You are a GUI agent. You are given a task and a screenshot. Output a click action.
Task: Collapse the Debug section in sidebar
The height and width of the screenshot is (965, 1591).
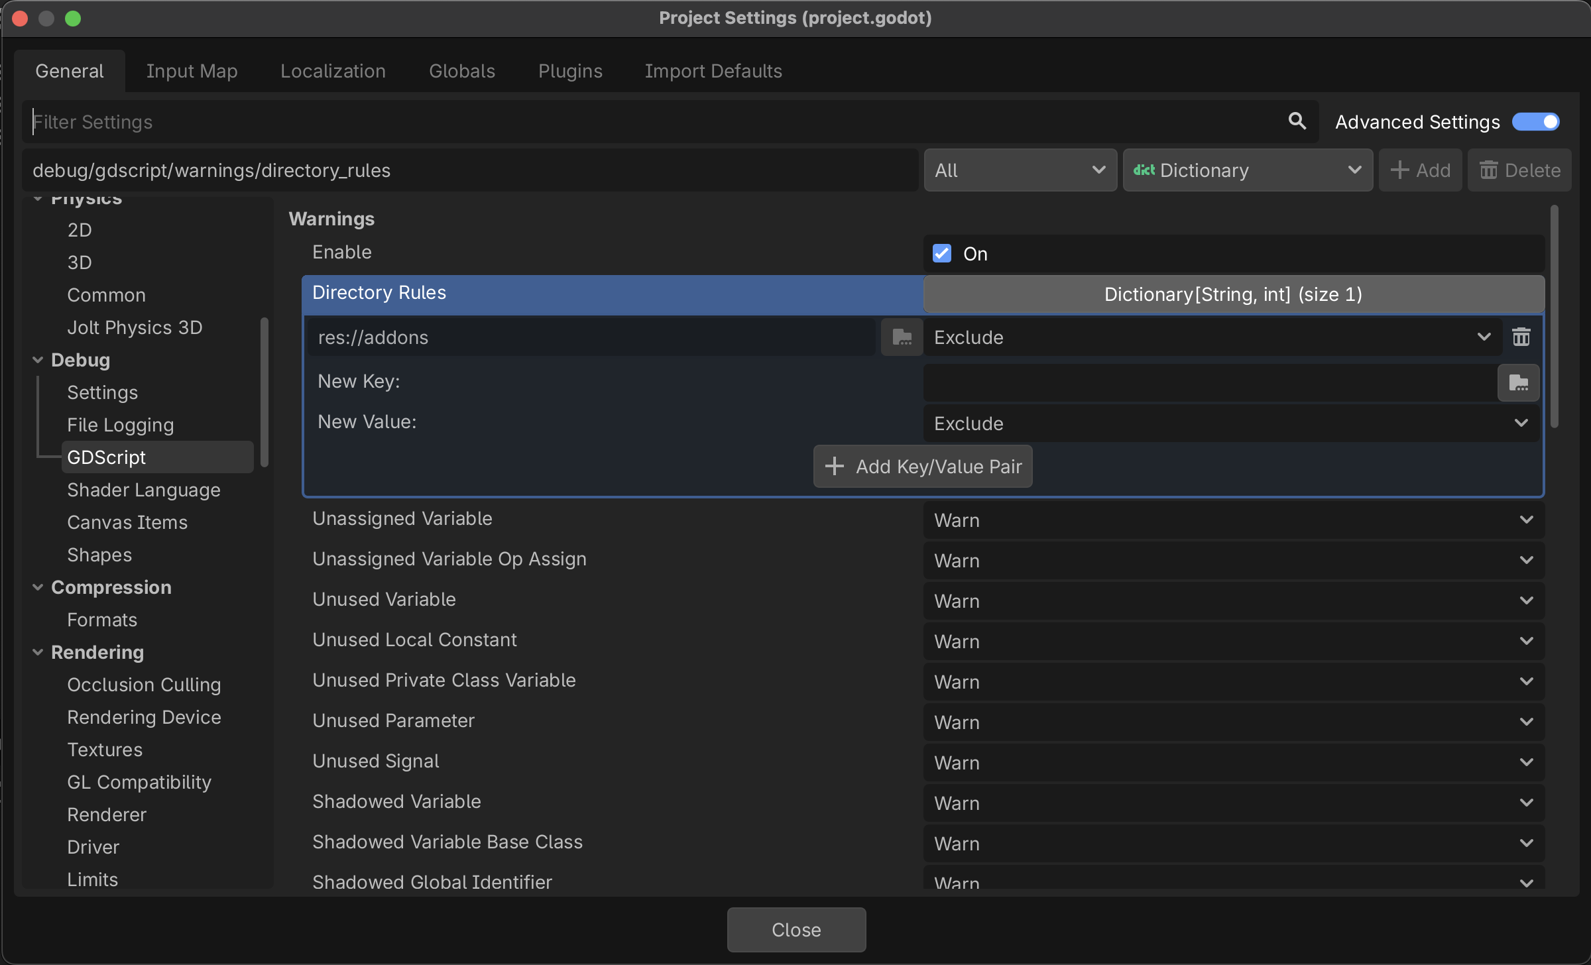(x=38, y=360)
